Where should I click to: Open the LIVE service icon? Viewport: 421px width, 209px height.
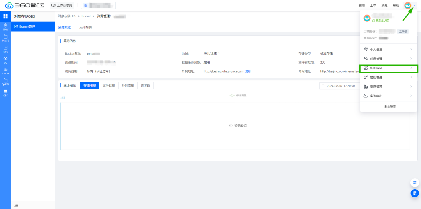click(5, 49)
